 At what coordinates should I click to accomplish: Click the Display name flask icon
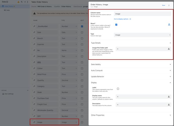pyautogui.click(x=169, y=97)
